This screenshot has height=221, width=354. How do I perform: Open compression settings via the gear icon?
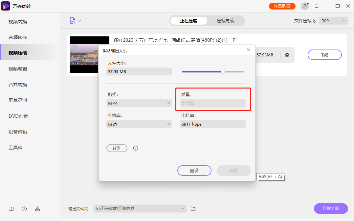point(287,55)
